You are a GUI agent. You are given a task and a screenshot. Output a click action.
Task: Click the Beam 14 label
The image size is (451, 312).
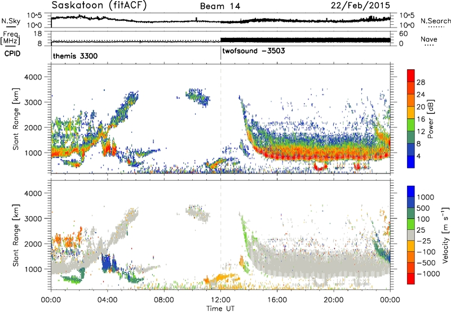220,6
